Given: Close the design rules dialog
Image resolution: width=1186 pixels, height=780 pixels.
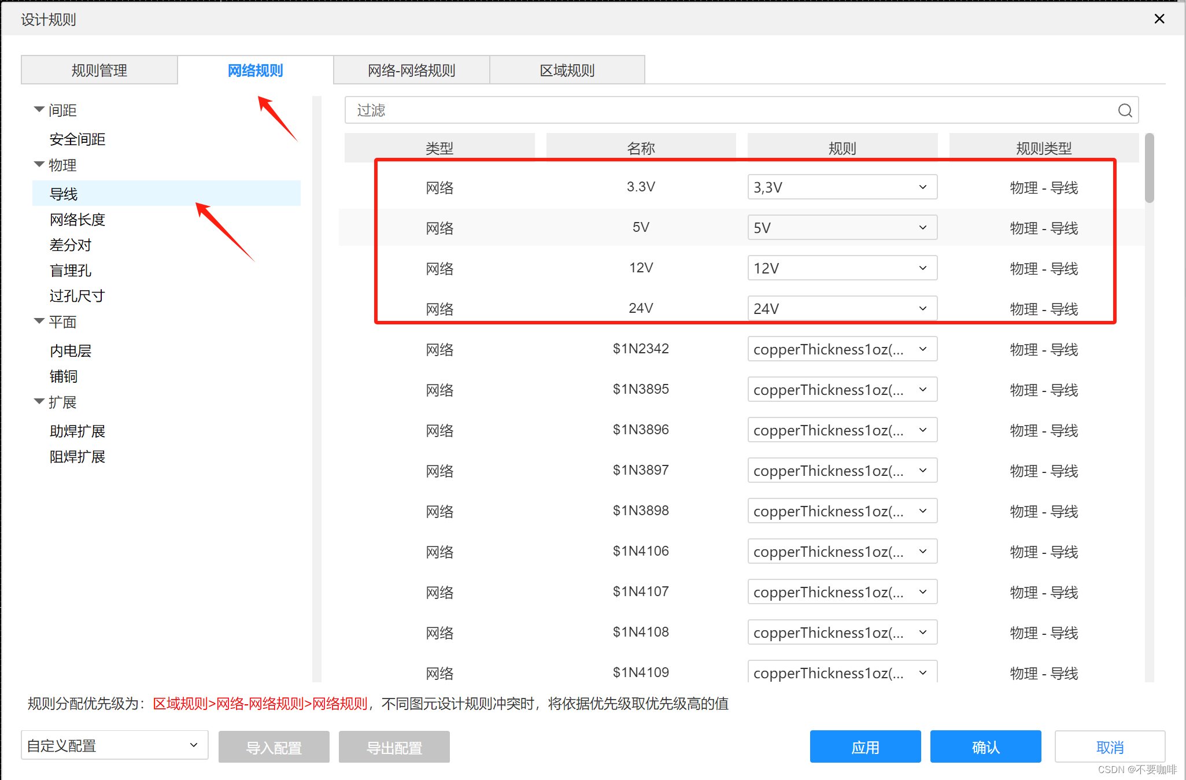Looking at the screenshot, I should 1159,19.
